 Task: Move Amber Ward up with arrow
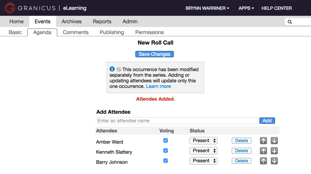(264, 141)
